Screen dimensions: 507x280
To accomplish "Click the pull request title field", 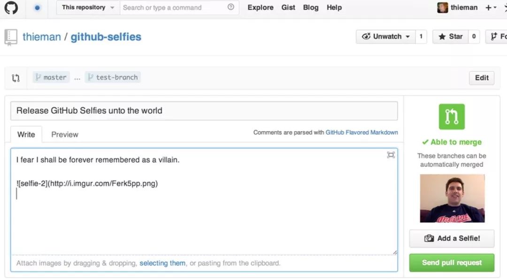I will 204,111.
